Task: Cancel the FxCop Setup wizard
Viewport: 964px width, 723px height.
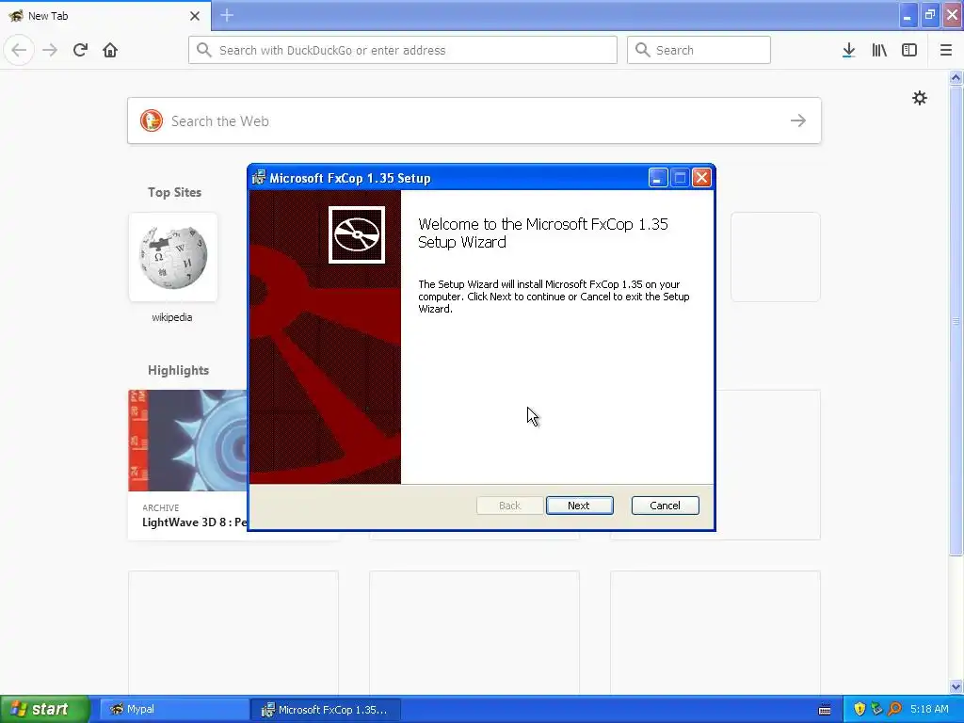Action: pyautogui.click(x=665, y=506)
